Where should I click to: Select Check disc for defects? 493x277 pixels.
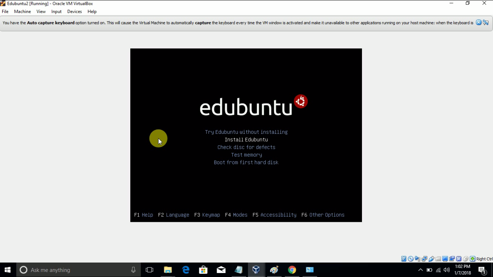[246, 147]
